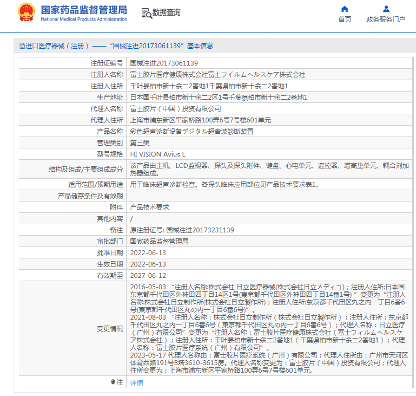Viewport: 416px width, 396px height.
Task: Select 注册人住所 address value
Action: click(209, 86)
